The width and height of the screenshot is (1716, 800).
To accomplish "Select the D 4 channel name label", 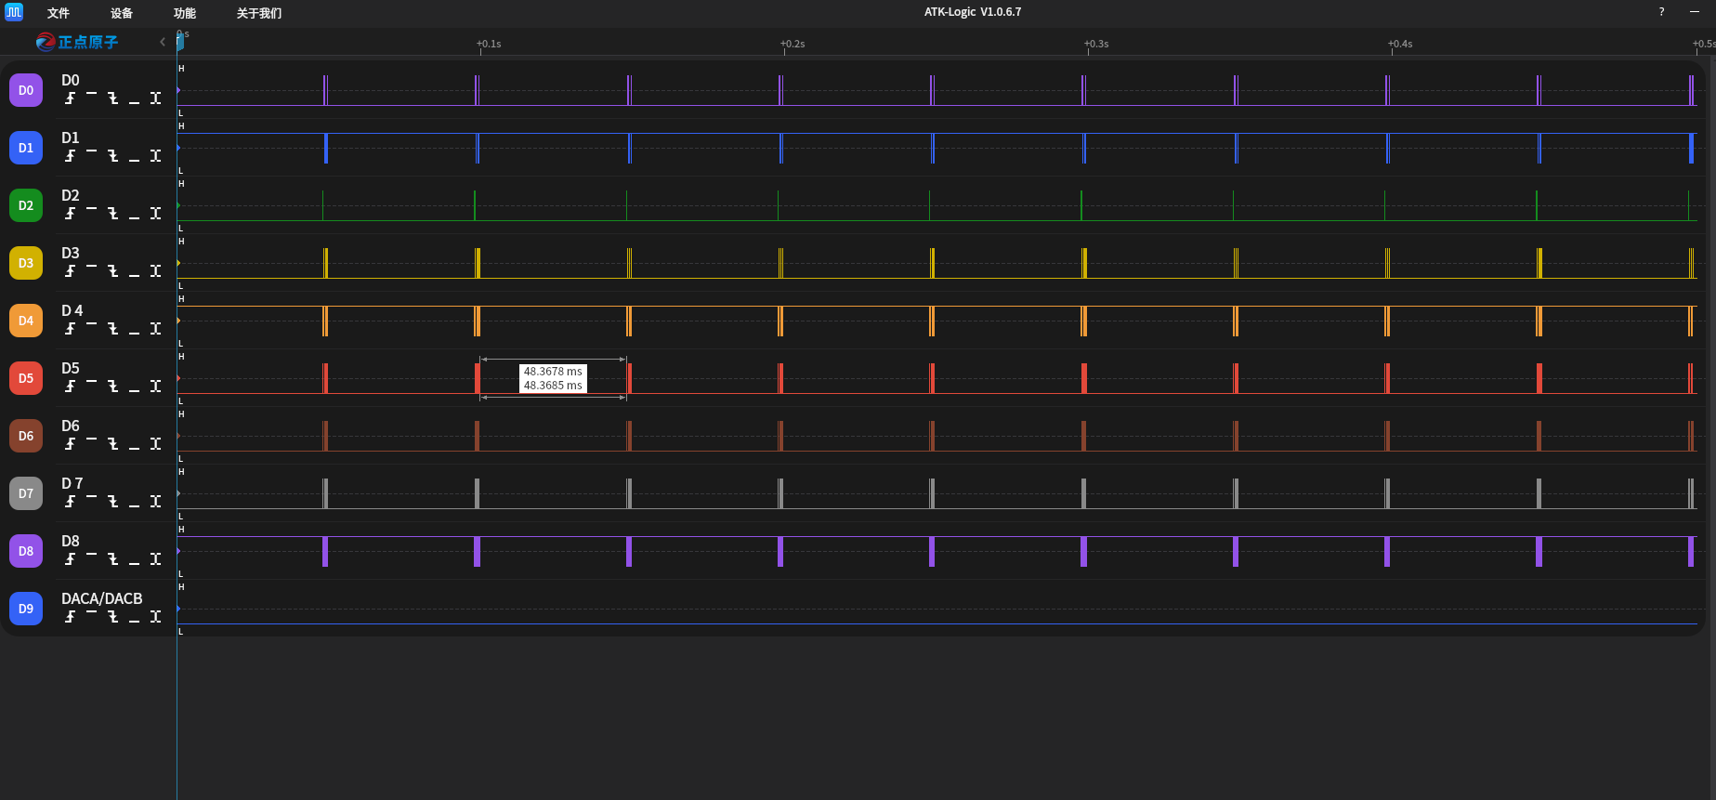I will [x=72, y=311].
